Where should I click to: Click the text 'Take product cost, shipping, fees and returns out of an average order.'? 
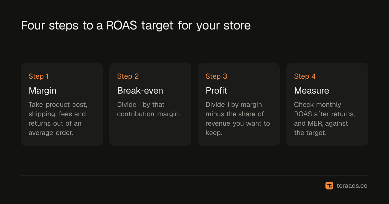[58, 119]
